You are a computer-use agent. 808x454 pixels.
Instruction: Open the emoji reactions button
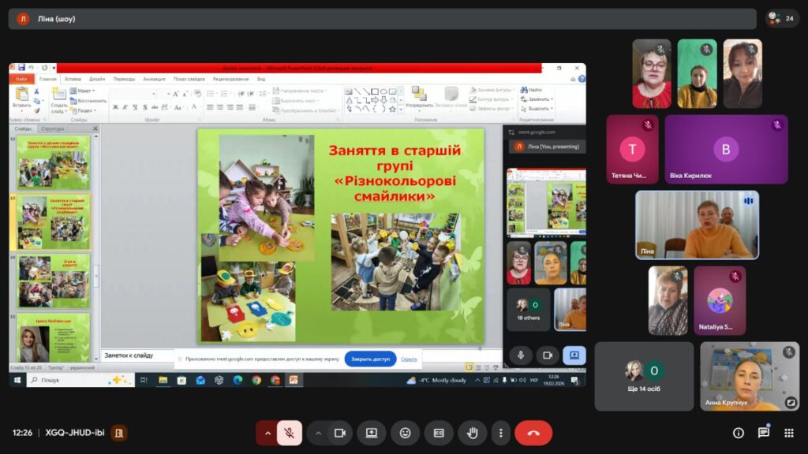405,433
